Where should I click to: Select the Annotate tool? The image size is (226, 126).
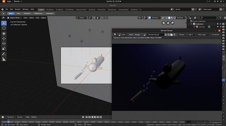click(4, 54)
